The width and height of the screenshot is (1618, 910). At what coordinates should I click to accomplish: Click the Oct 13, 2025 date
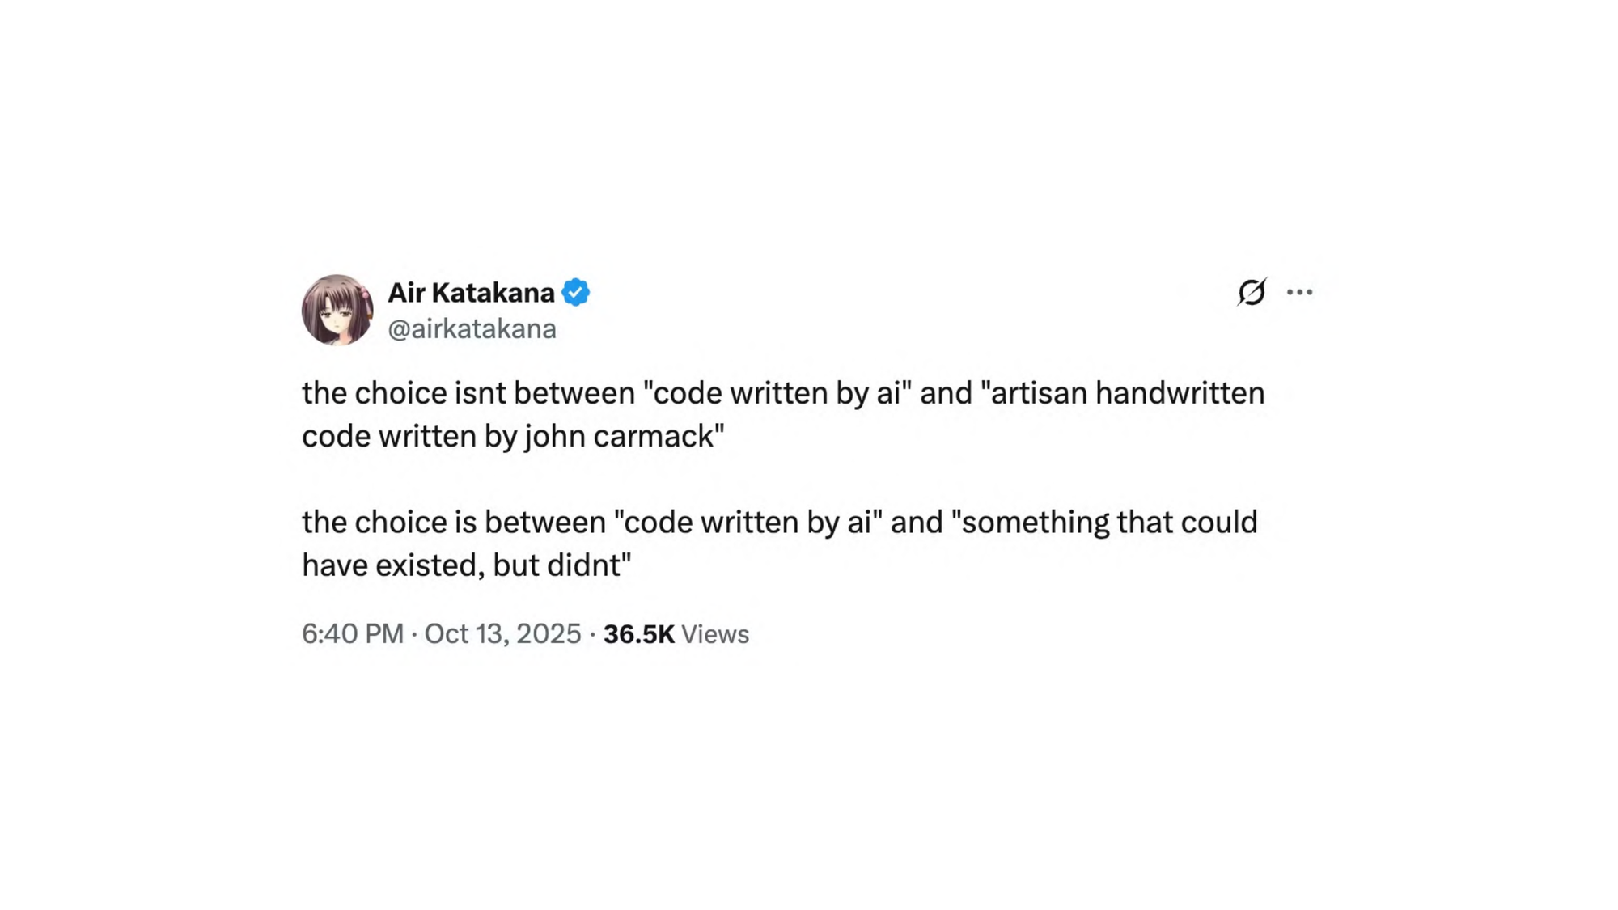[x=502, y=633]
